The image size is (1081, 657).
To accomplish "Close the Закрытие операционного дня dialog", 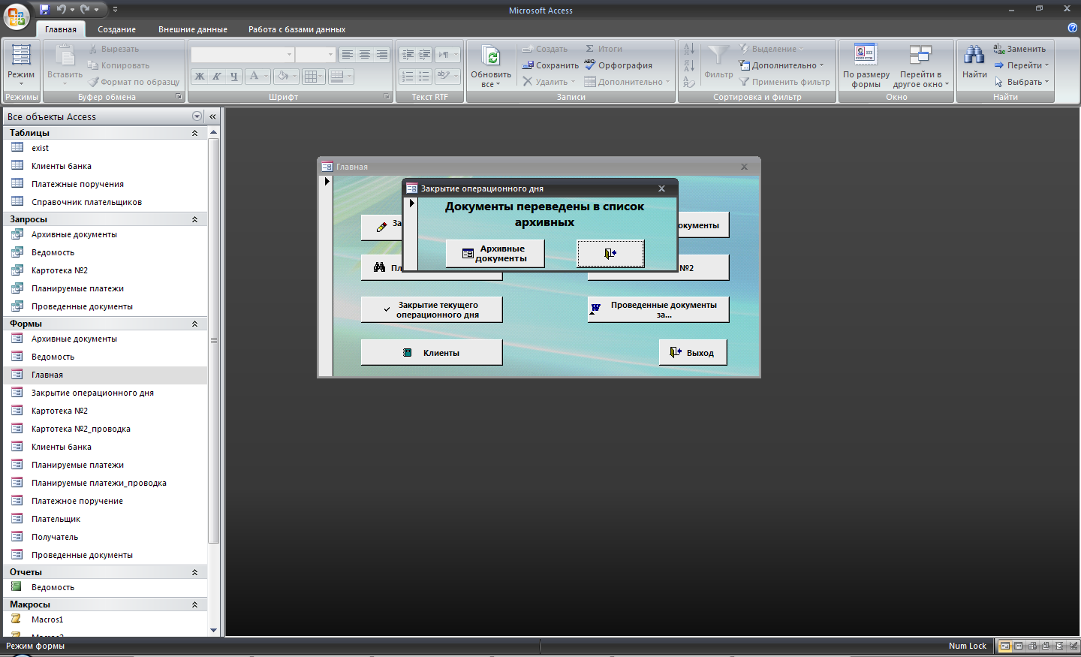I will click(x=661, y=188).
